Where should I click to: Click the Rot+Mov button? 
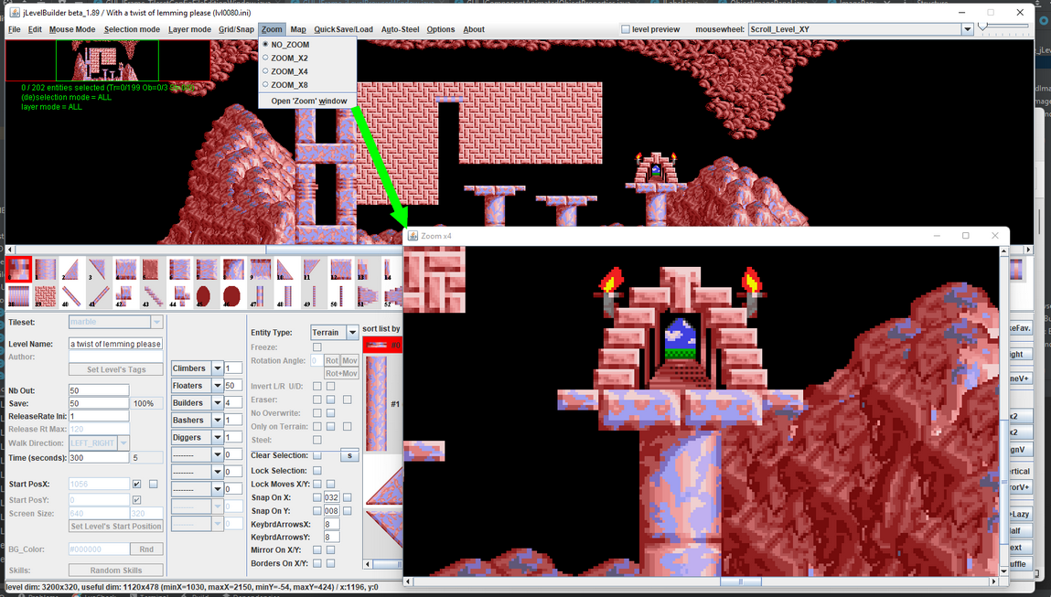pyautogui.click(x=341, y=373)
